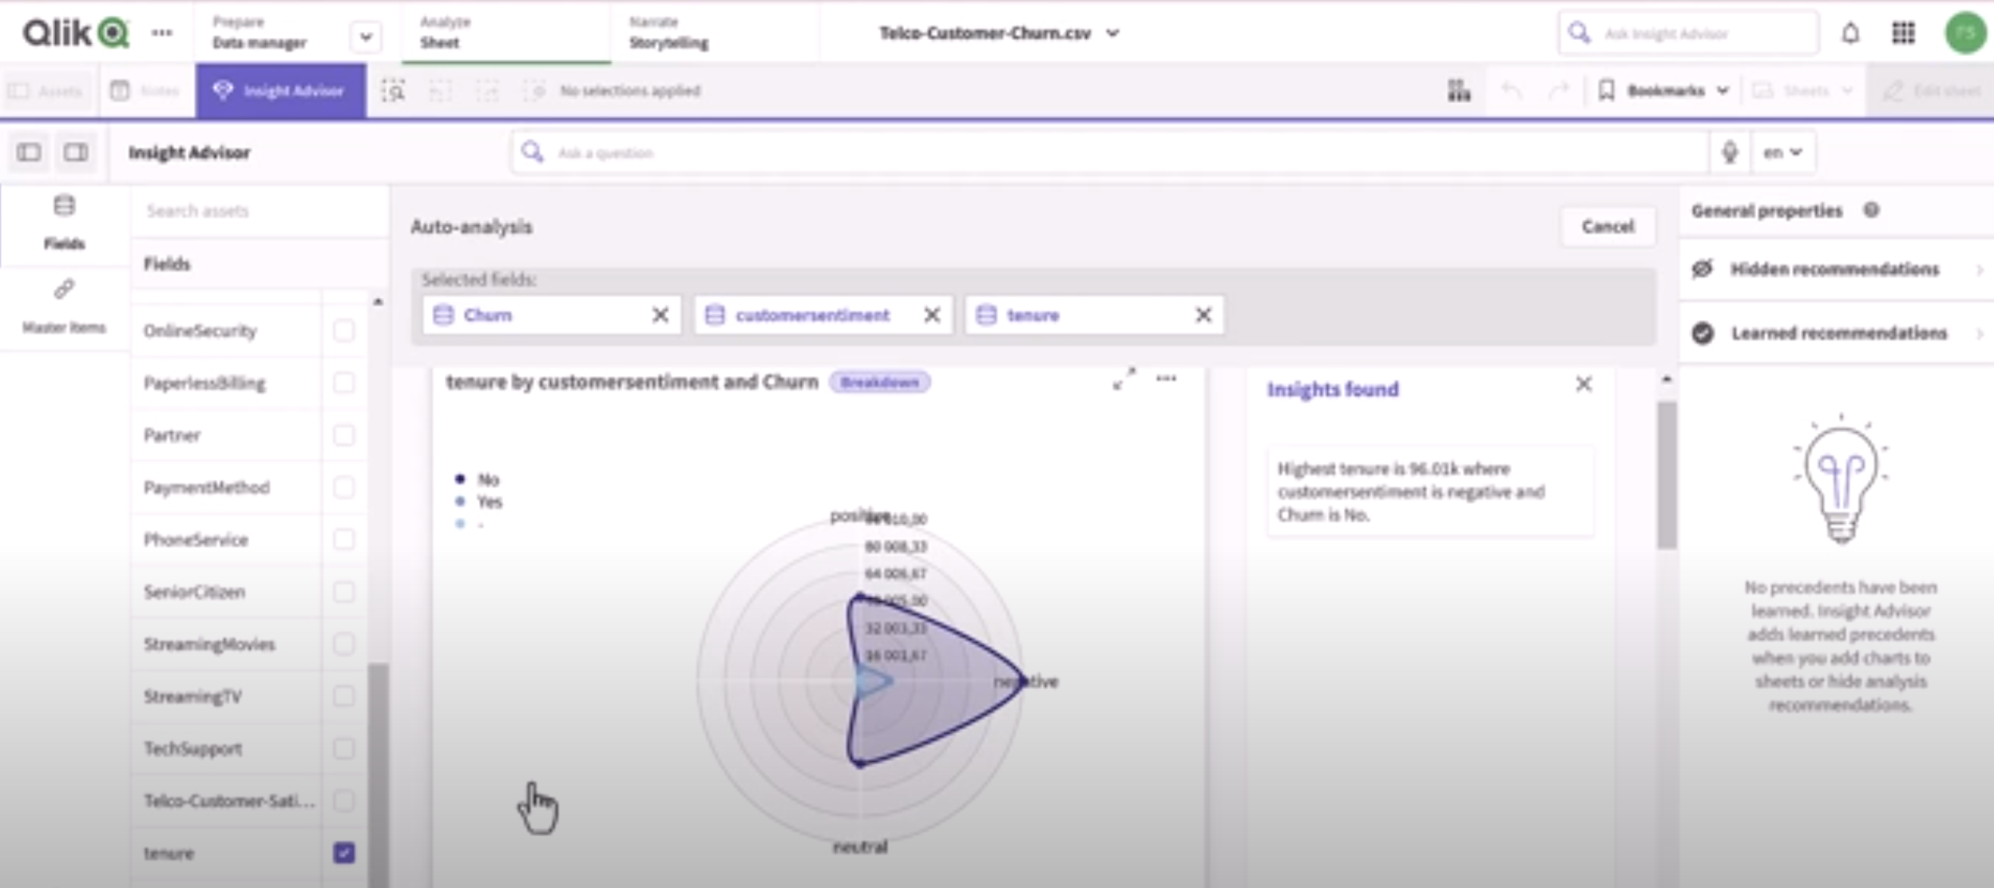Open Master items panel
Viewport: 1994px width, 888px height.
[x=64, y=306]
